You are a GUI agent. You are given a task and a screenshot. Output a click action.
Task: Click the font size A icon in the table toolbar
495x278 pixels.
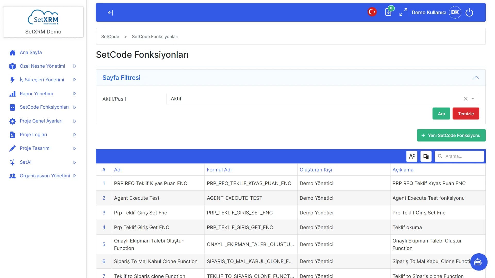[x=412, y=156]
